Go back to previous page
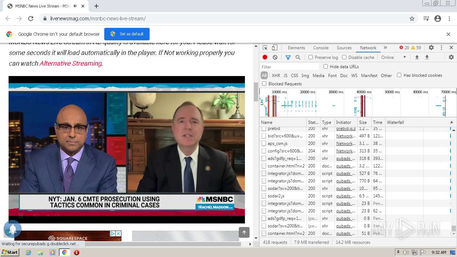 click(8, 19)
